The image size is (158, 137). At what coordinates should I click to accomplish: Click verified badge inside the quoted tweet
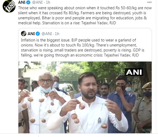coord(38,34)
